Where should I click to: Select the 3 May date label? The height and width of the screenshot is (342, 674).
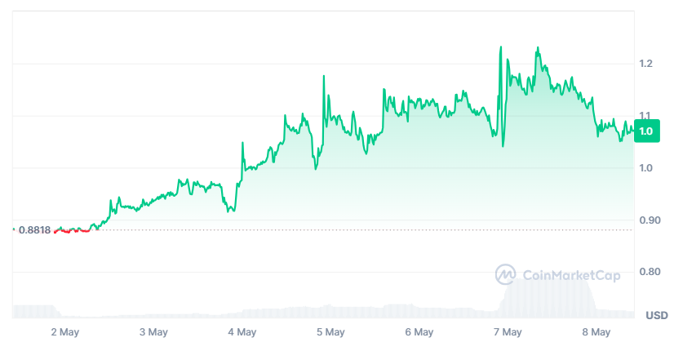pyautogui.click(x=153, y=332)
